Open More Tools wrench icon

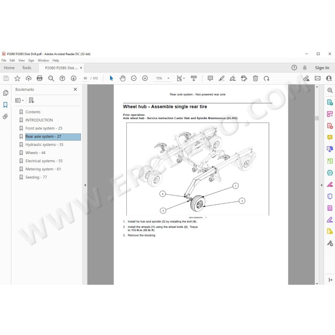point(330,243)
